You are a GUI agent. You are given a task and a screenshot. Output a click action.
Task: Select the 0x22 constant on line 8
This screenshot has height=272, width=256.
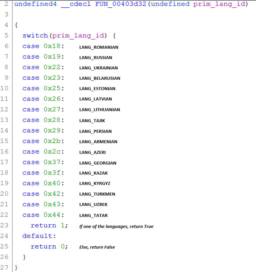53,67
